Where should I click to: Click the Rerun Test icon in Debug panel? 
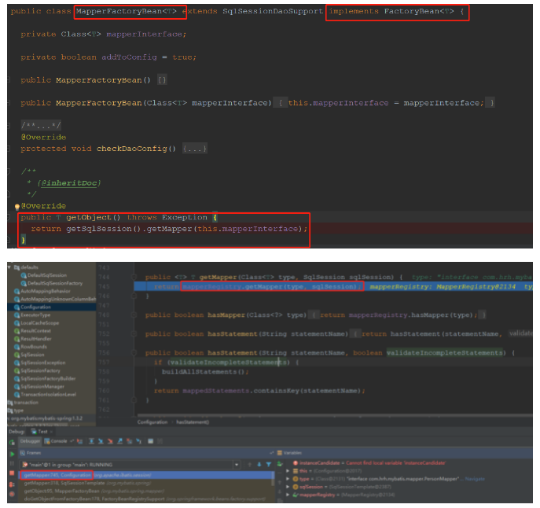click(x=12, y=443)
